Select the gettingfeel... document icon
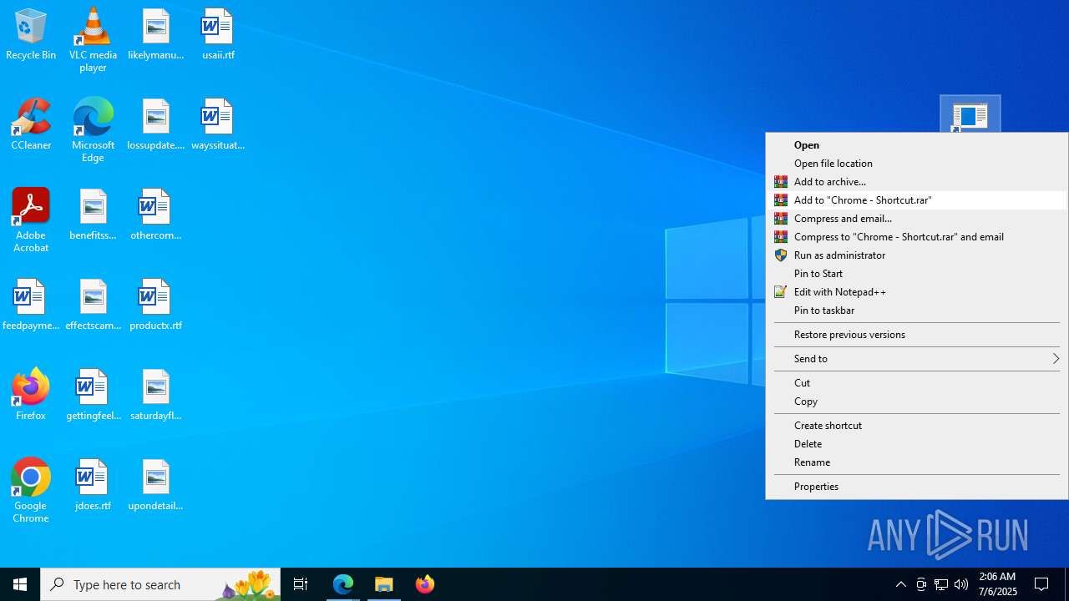This screenshot has width=1069, height=601. click(93, 395)
